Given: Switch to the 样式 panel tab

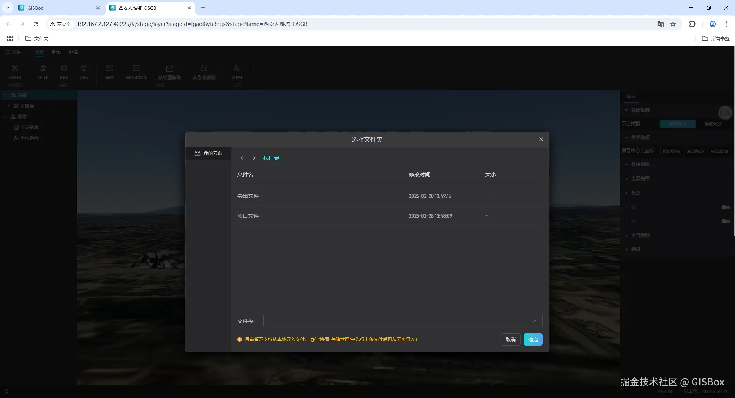Looking at the screenshot, I should click(631, 96).
